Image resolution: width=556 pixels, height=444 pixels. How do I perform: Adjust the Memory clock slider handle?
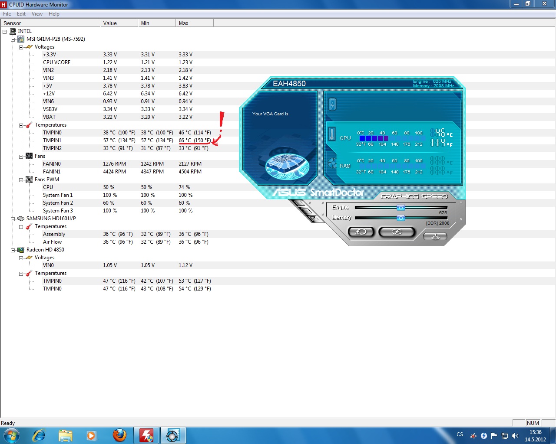[x=401, y=218]
